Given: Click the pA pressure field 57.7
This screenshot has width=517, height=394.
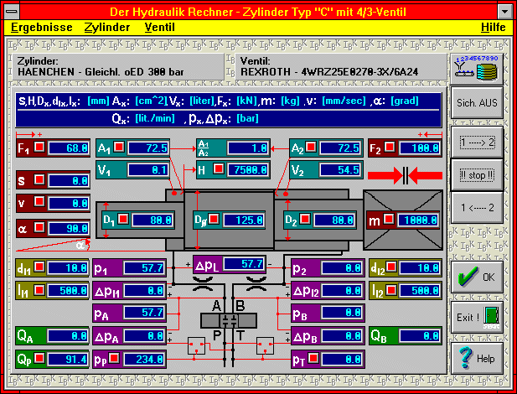Looking at the screenshot, I should (x=144, y=313).
